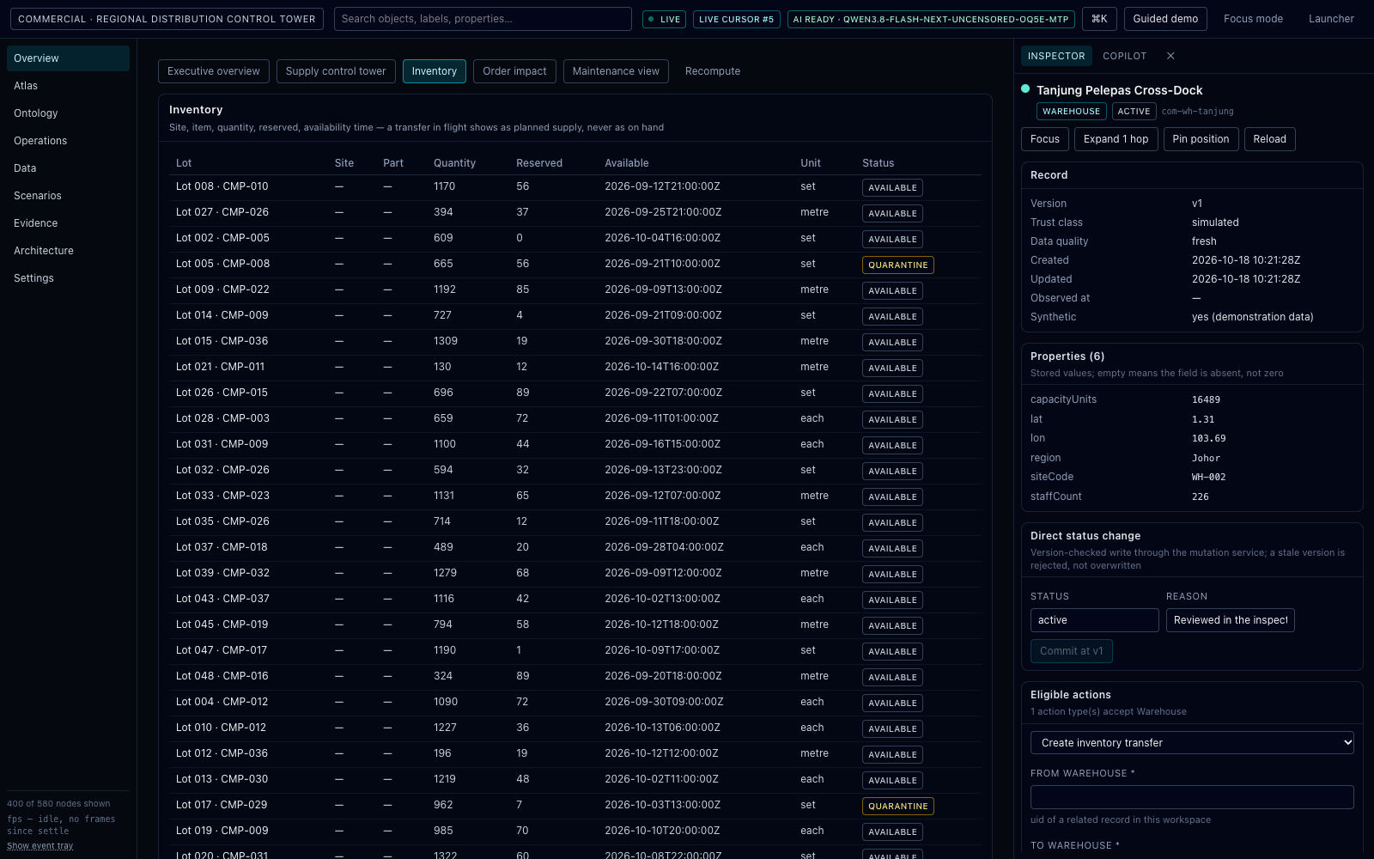Open the Supply control tower tab
The width and height of the screenshot is (1374, 859).
click(x=336, y=71)
